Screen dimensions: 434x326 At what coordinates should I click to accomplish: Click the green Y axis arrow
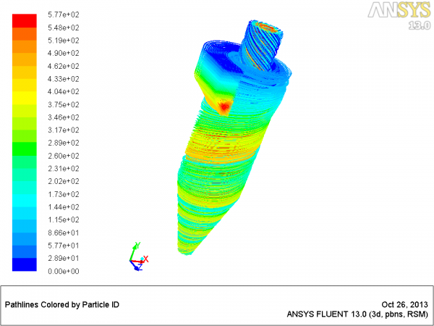(x=135, y=251)
